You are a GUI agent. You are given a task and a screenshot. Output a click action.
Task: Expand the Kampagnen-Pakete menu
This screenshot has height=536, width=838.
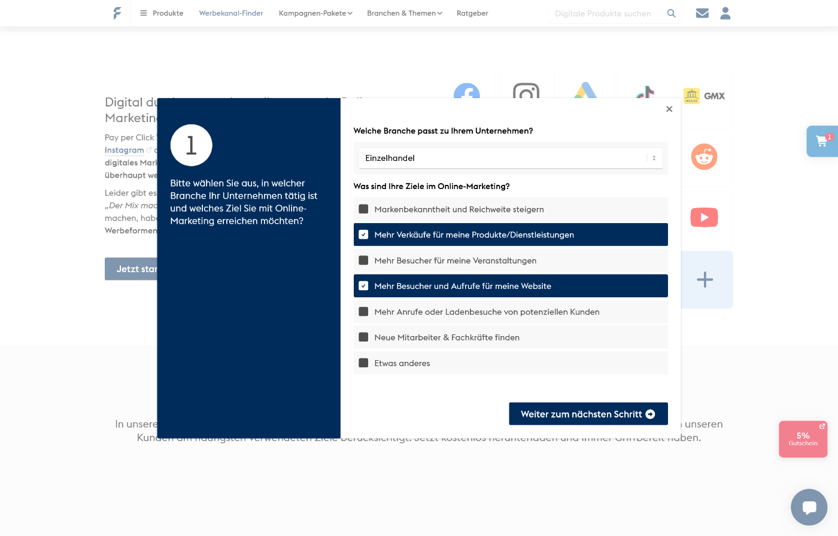click(315, 13)
